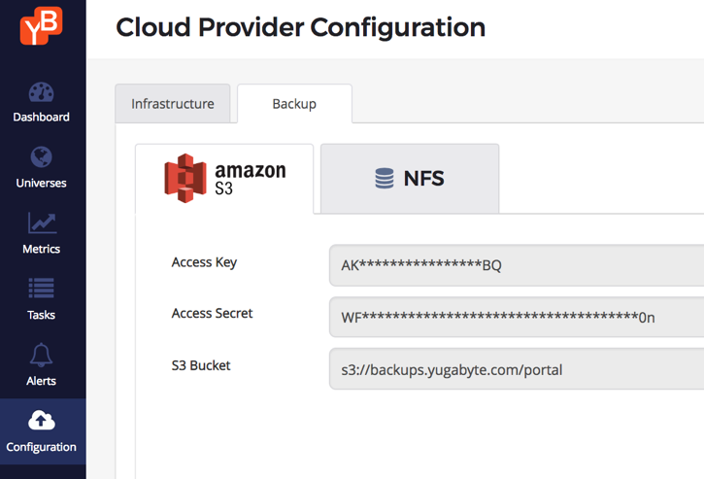Open the 'Metrics' sidebar text link
Viewport: 704px width, 479px height.
[41, 250]
